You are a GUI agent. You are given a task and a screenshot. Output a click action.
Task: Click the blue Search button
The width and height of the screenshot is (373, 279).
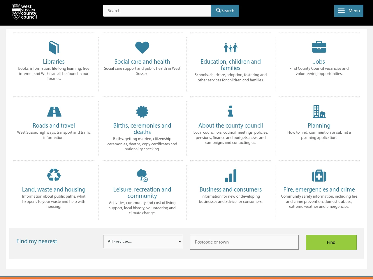(x=225, y=11)
